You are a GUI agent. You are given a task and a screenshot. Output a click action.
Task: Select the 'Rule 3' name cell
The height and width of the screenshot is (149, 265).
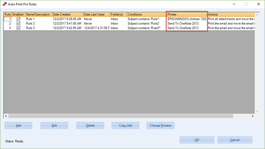[x=39, y=28]
